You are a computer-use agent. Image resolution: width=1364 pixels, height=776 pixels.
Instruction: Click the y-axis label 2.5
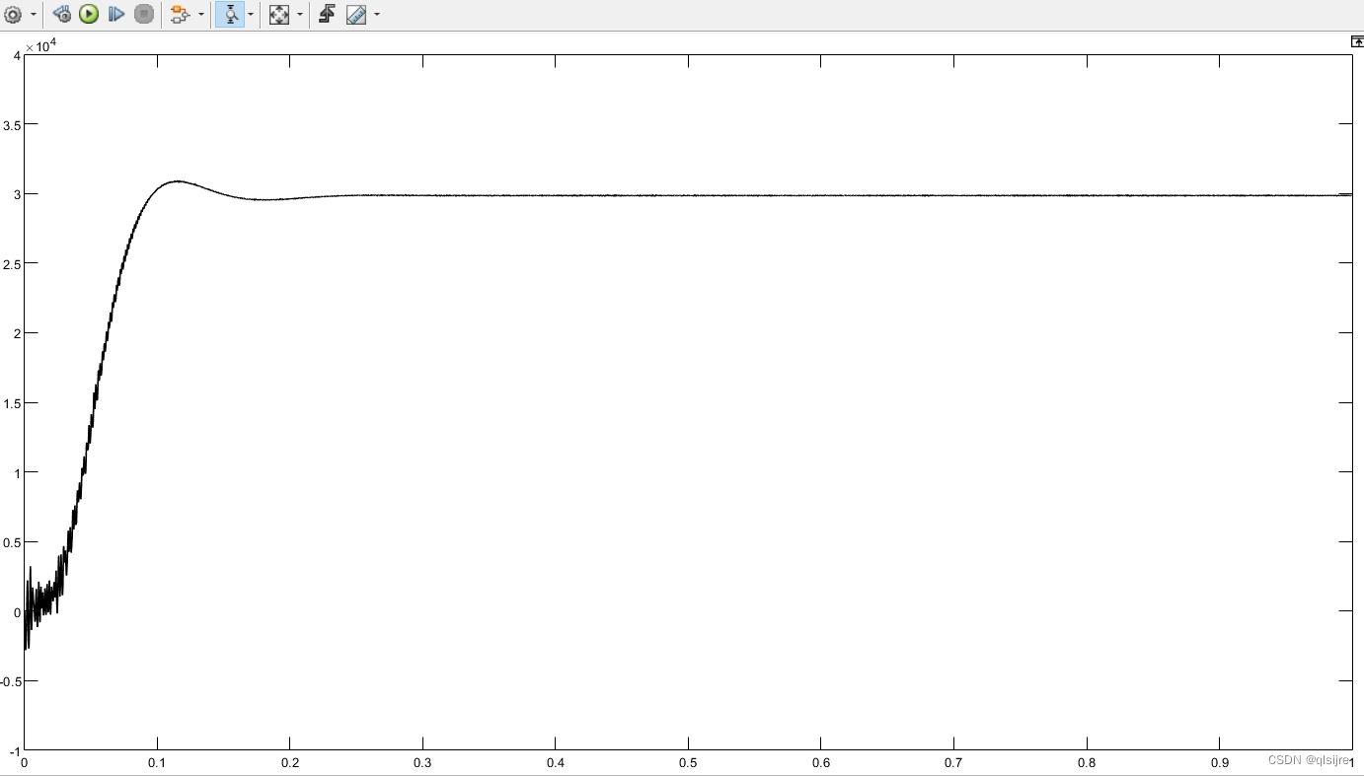coord(12,264)
